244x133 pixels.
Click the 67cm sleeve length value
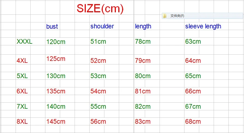point(193,107)
